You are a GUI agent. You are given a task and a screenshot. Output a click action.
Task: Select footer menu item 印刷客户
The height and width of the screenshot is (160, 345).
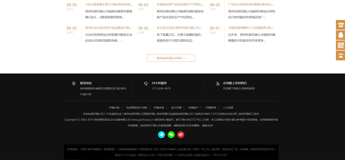tap(193, 108)
